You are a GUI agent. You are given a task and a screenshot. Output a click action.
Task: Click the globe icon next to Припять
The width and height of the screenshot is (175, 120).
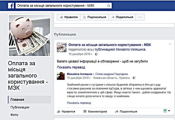[x=134, y=78]
